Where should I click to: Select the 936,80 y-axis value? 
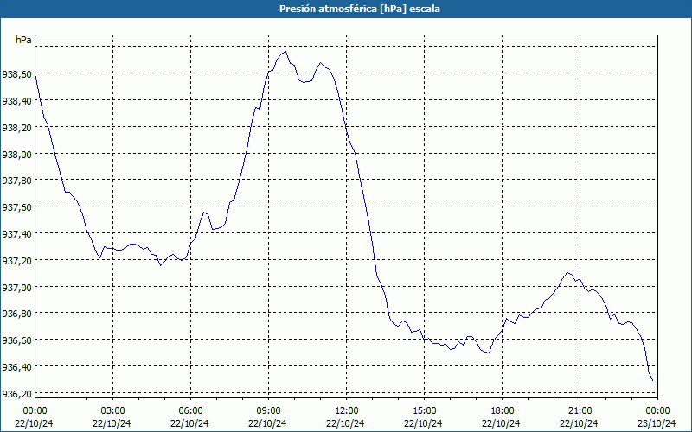(16, 314)
